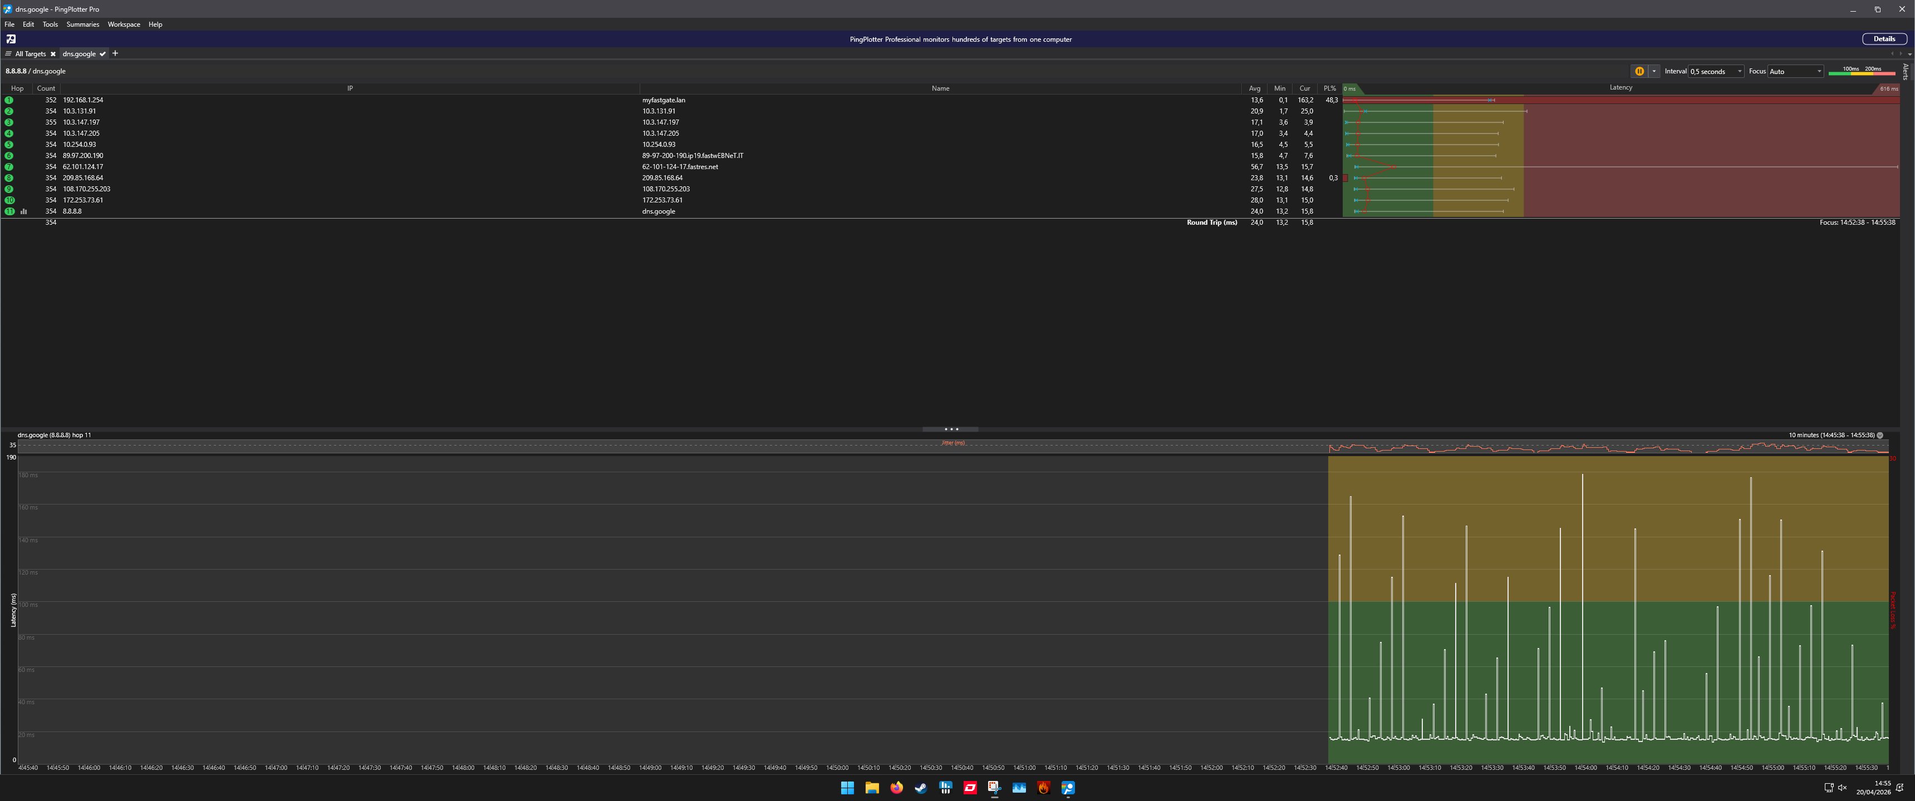This screenshot has width=1915, height=801.
Task: Click the 100ms 200ms latency color scale
Action: 1862,71
